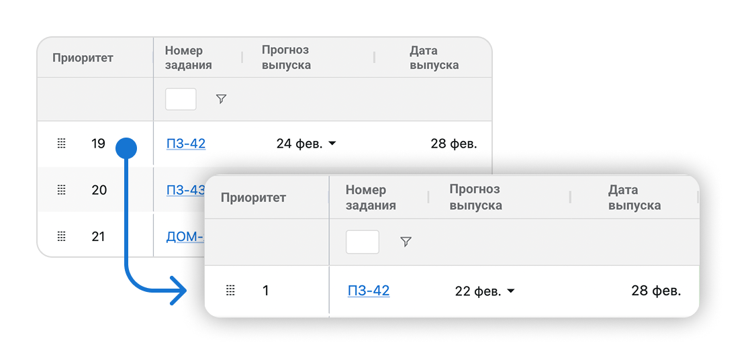Open the ПЗ-42 link in the priority 1 row

[369, 291]
